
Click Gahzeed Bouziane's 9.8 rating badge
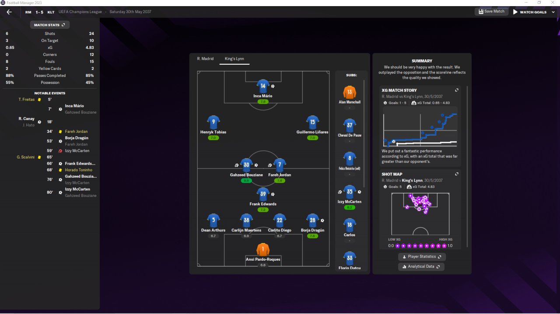pos(246,180)
